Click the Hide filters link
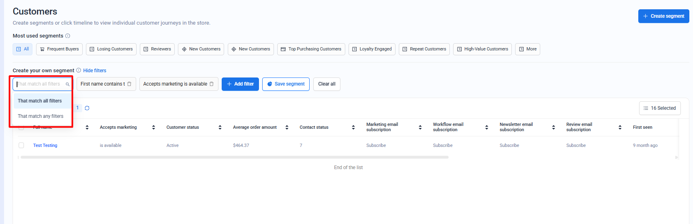Image resolution: width=693 pixels, height=224 pixels. click(95, 71)
